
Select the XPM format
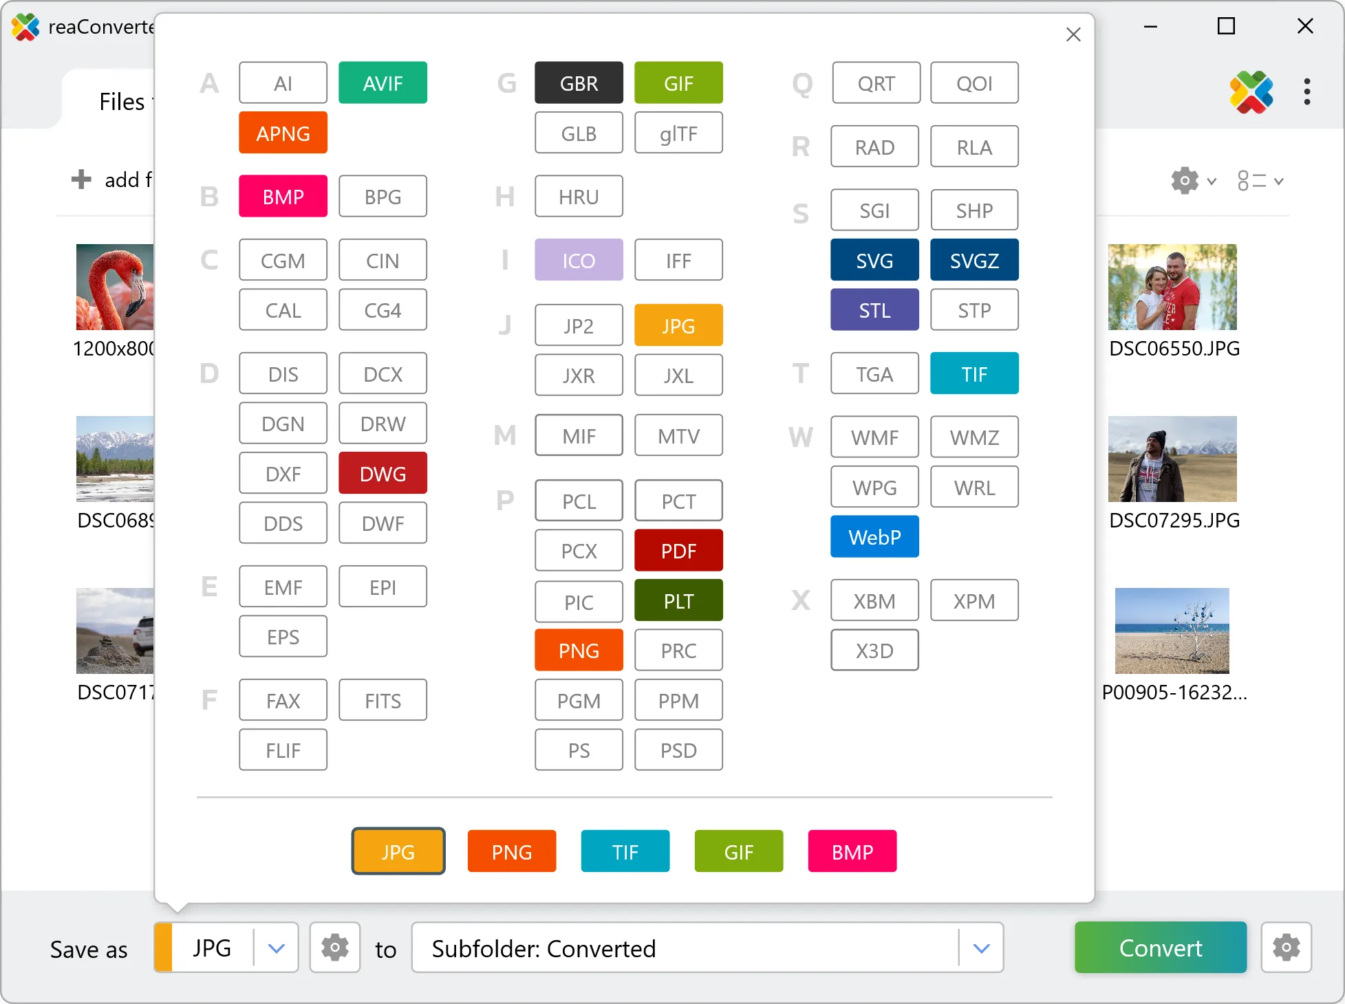(x=974, y=600)
